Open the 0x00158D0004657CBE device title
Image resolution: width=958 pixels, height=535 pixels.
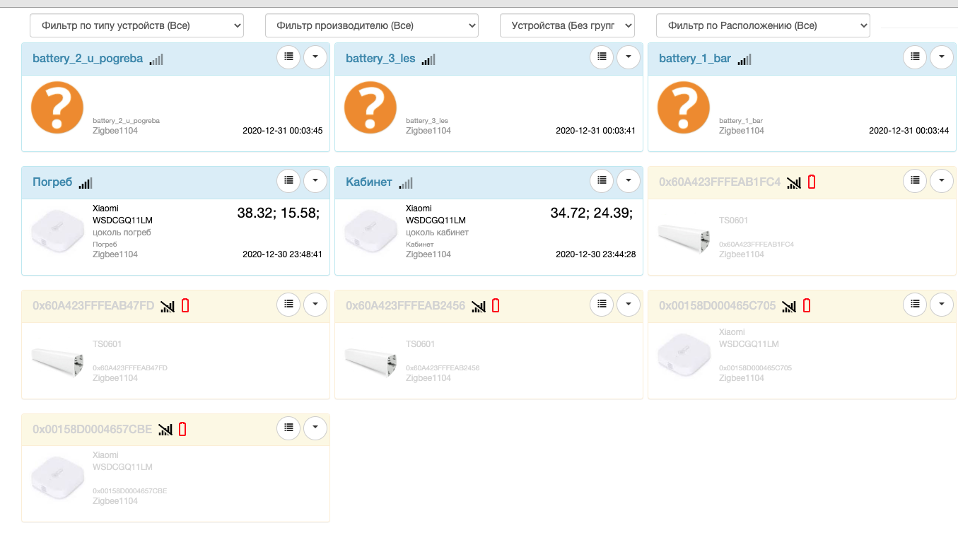(93, 429)
